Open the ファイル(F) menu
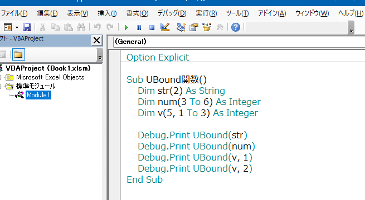This screenshot has width=365, height=200. 14,13
